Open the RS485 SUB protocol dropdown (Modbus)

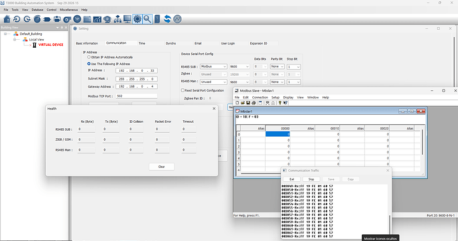[214, 66]
